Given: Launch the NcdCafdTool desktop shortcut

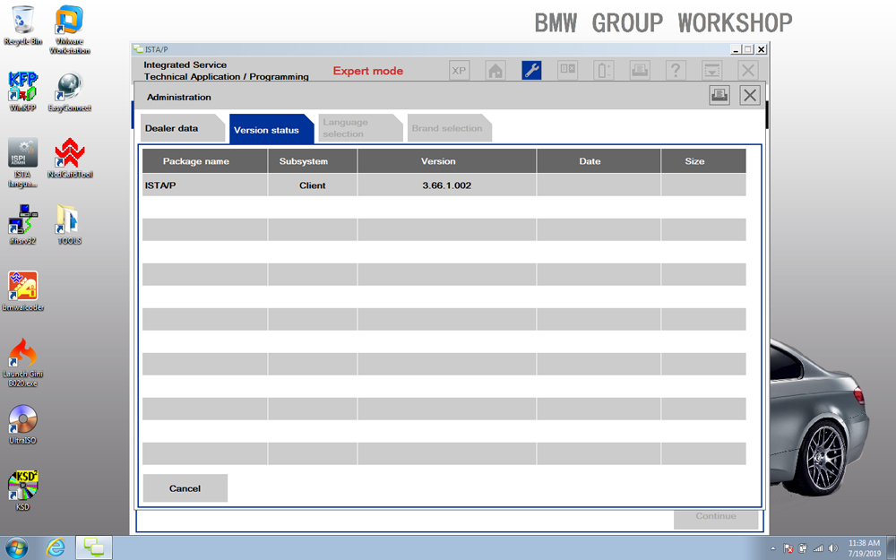Looking at the screenshot, I should click(70, 159).
